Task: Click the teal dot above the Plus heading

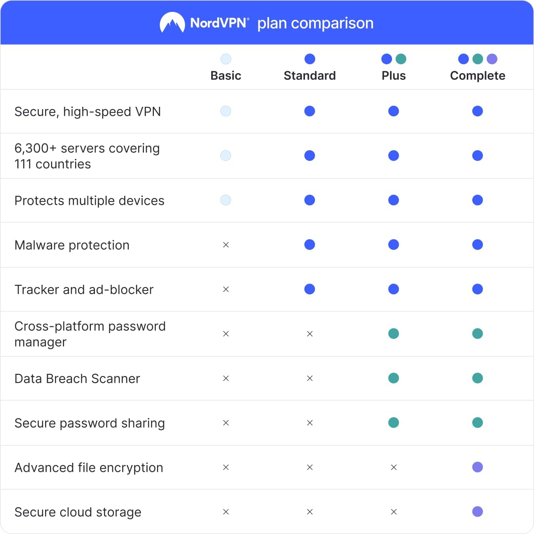Action: (401, 59)
